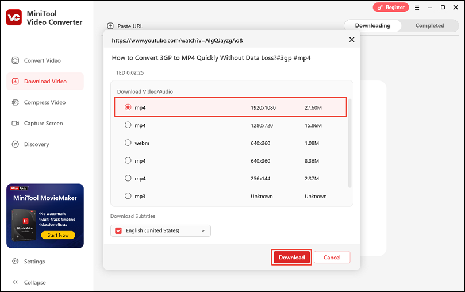465x292 pixels.
Task: Click the video title text
Action: pos(211,58)
